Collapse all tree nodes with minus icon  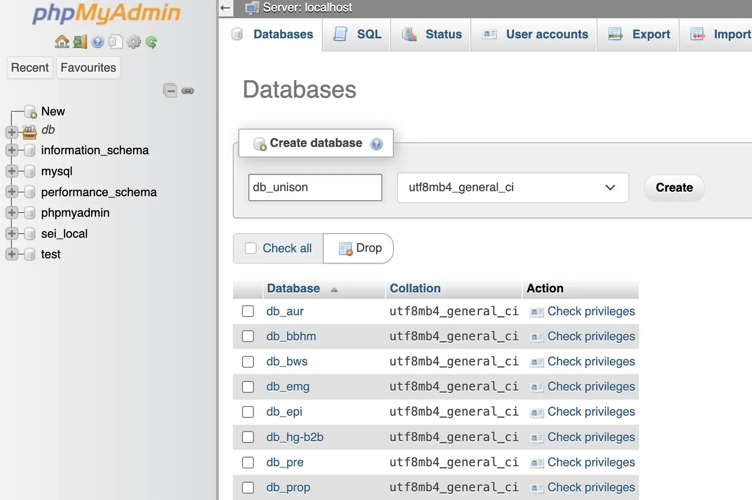(170, 90)
